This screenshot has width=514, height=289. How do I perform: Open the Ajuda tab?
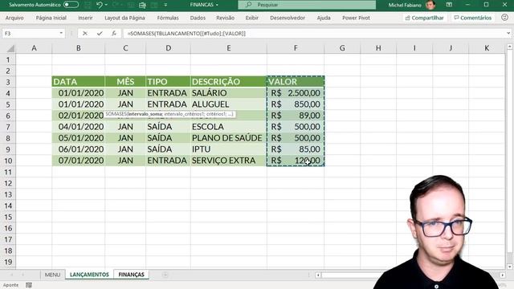click(x=324, y=18)
